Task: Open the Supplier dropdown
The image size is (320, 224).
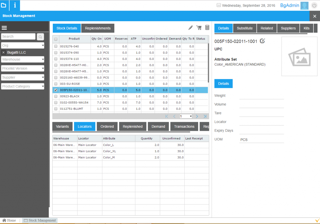Action: click(22, 77)
